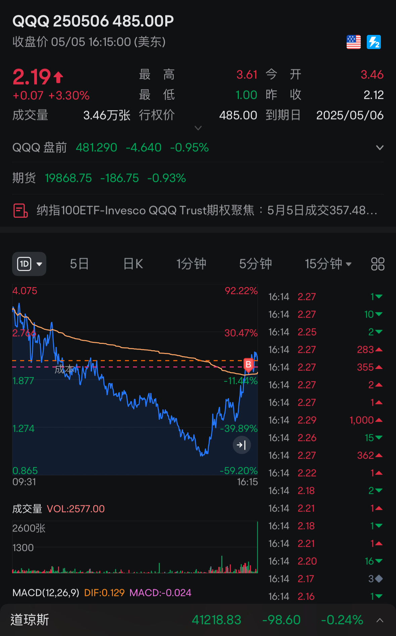Tap the chart high price label 4.075
The height and width of the screenshot is (636, 396).
25,291
